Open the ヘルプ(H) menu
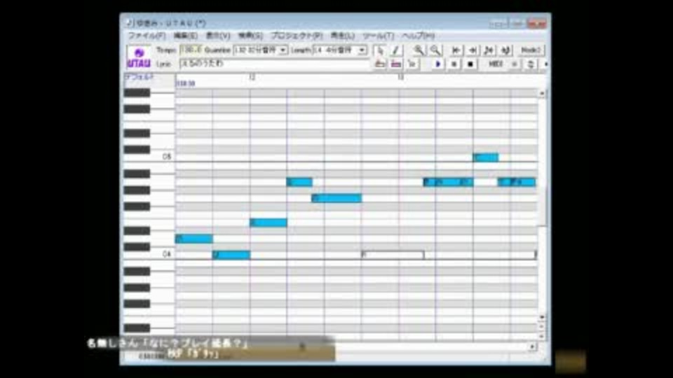Viewport: 673px width, 378px height. coord(418,36)
